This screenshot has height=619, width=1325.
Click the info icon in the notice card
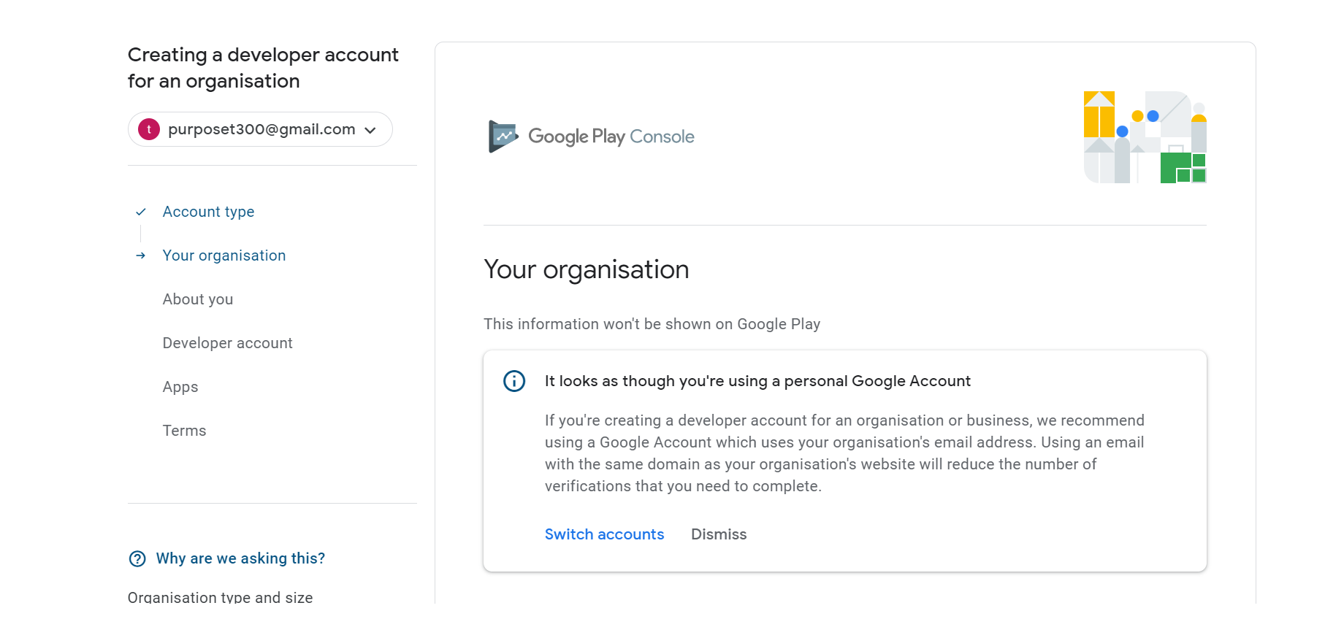coord(514,381)
